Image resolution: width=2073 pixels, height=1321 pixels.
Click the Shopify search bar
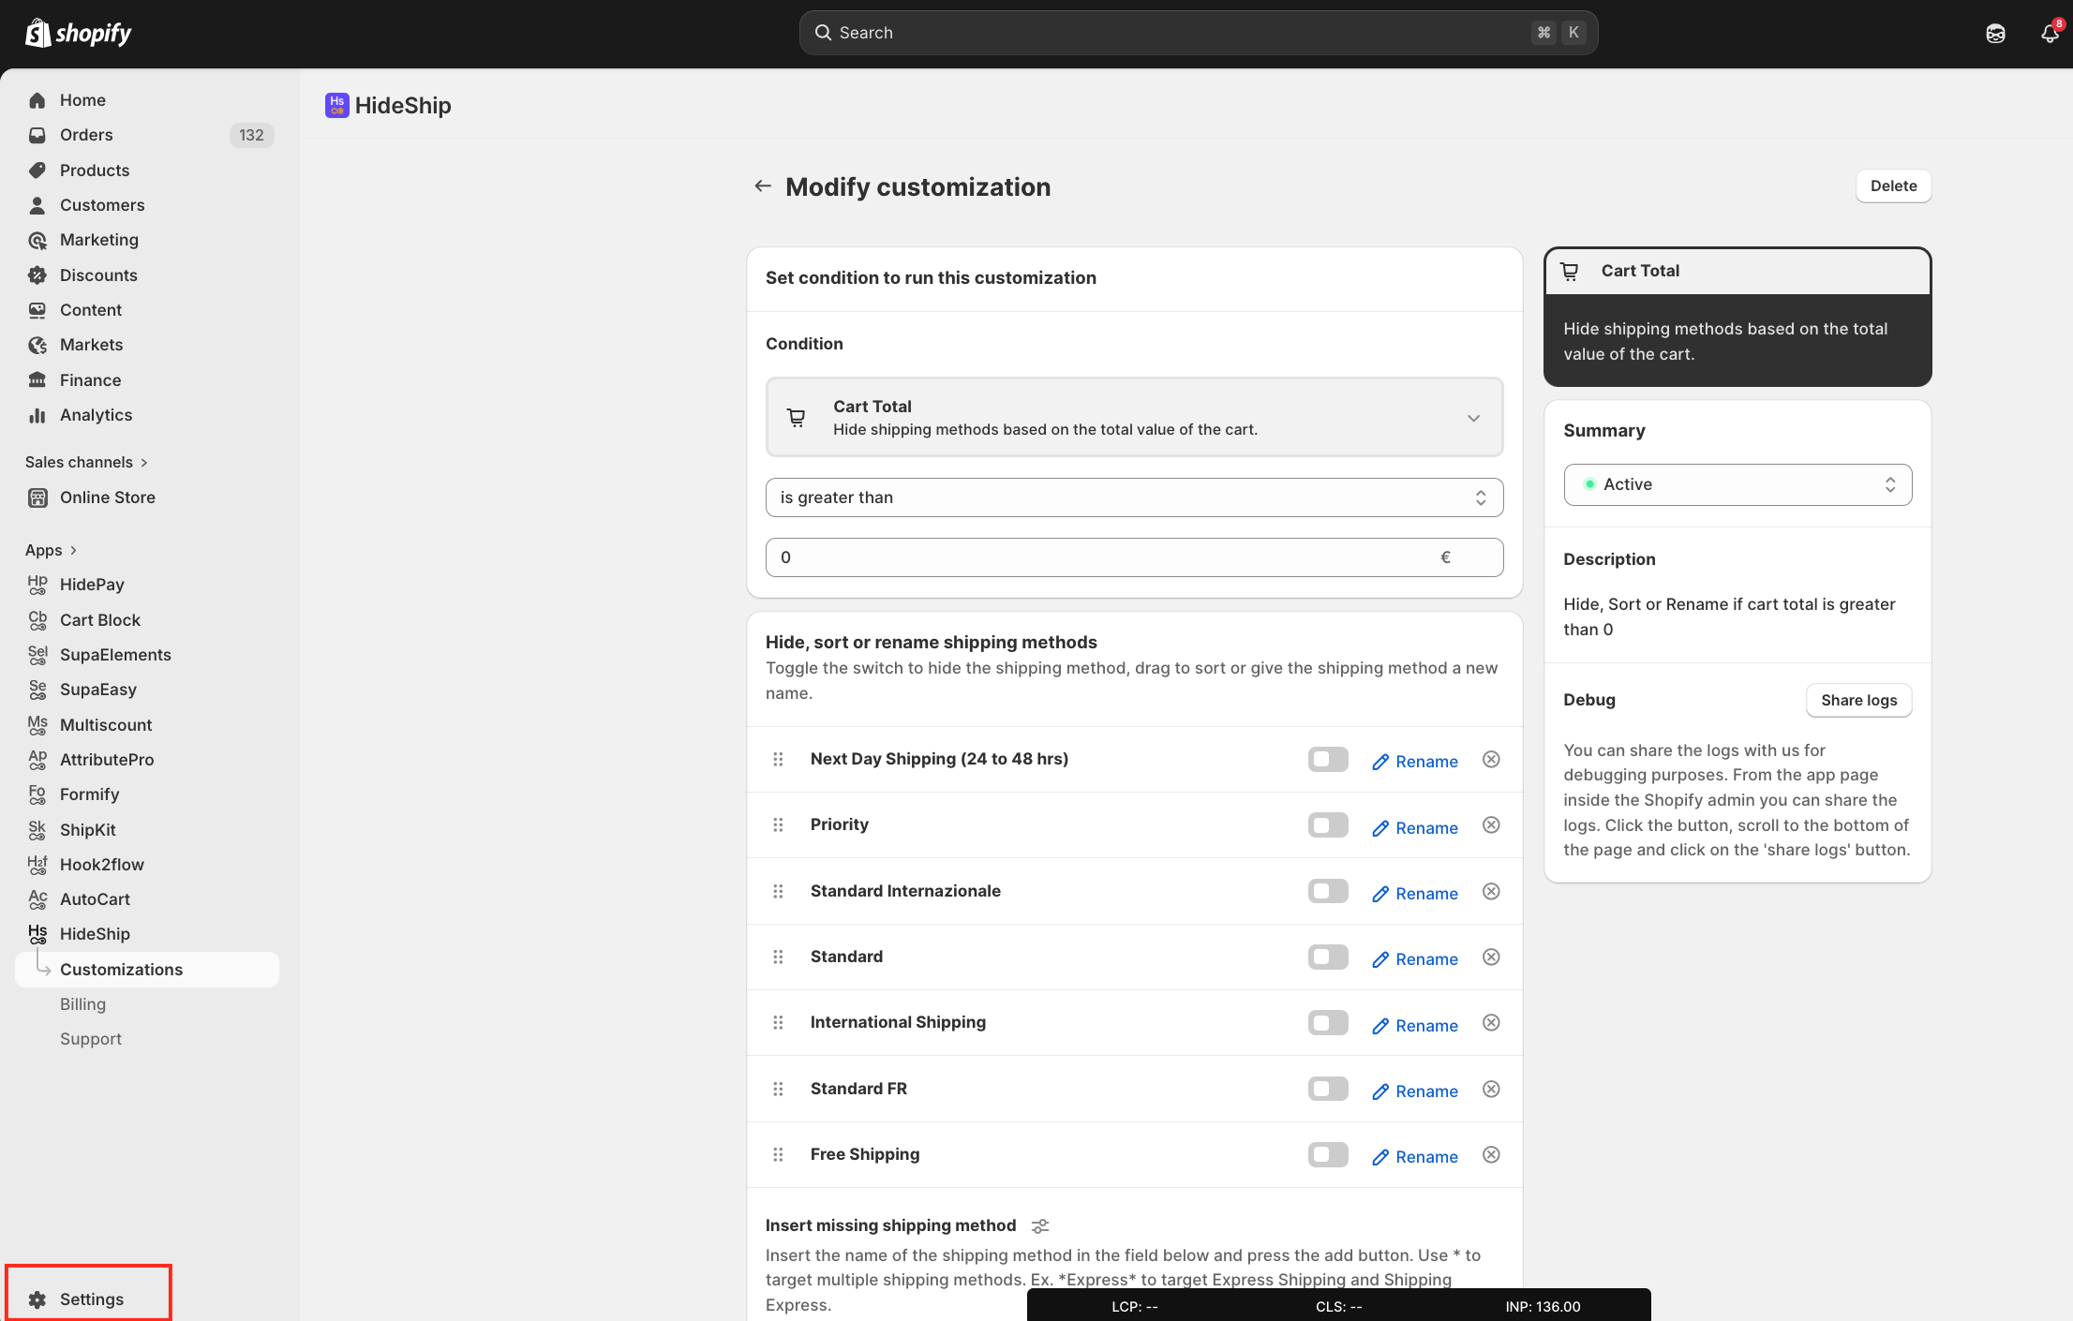coord(1198,33)
